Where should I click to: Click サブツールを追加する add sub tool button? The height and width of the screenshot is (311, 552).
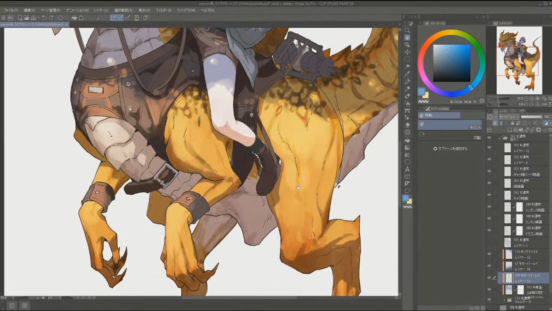click(450, 149)
